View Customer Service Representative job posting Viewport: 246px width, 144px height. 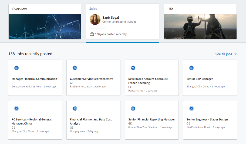(x=92, y=79)
